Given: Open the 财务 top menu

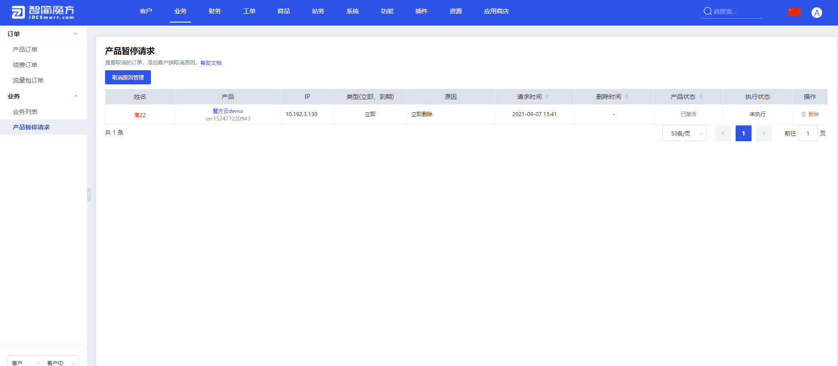Looking at the screenshot, I should click(215, 11).
